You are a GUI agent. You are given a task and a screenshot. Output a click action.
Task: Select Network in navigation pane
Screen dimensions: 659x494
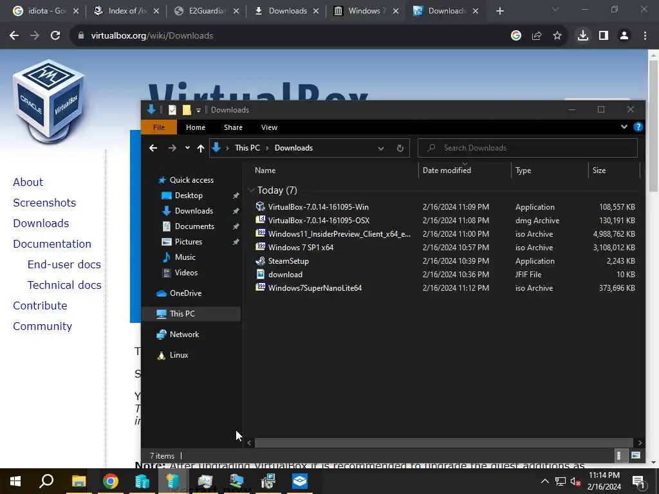[184, 334]
